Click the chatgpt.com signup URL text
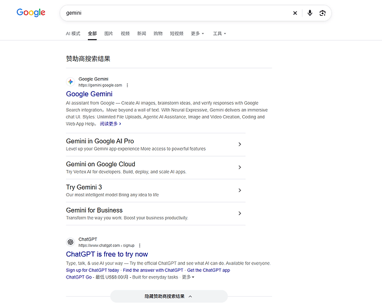Image resolution: width=382 pixels, height=304 pixels. pyautogui.click(x=106, y=246)
